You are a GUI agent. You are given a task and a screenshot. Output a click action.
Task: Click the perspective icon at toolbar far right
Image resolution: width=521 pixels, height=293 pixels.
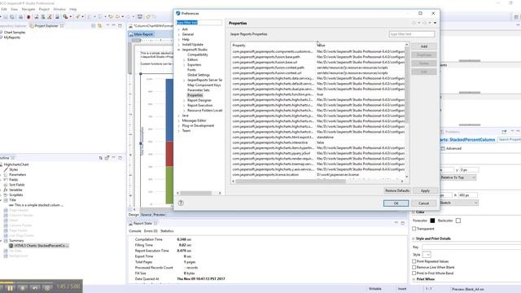click(516, 17)
